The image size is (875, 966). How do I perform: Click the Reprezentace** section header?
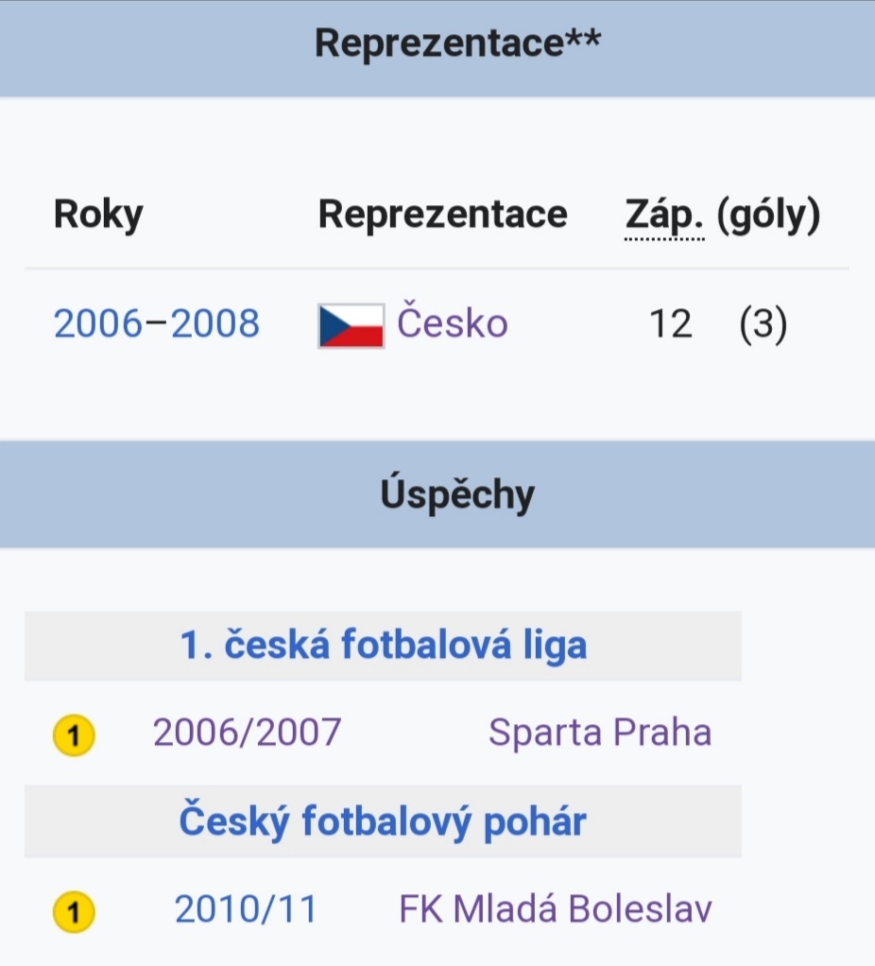pos(457,43)
